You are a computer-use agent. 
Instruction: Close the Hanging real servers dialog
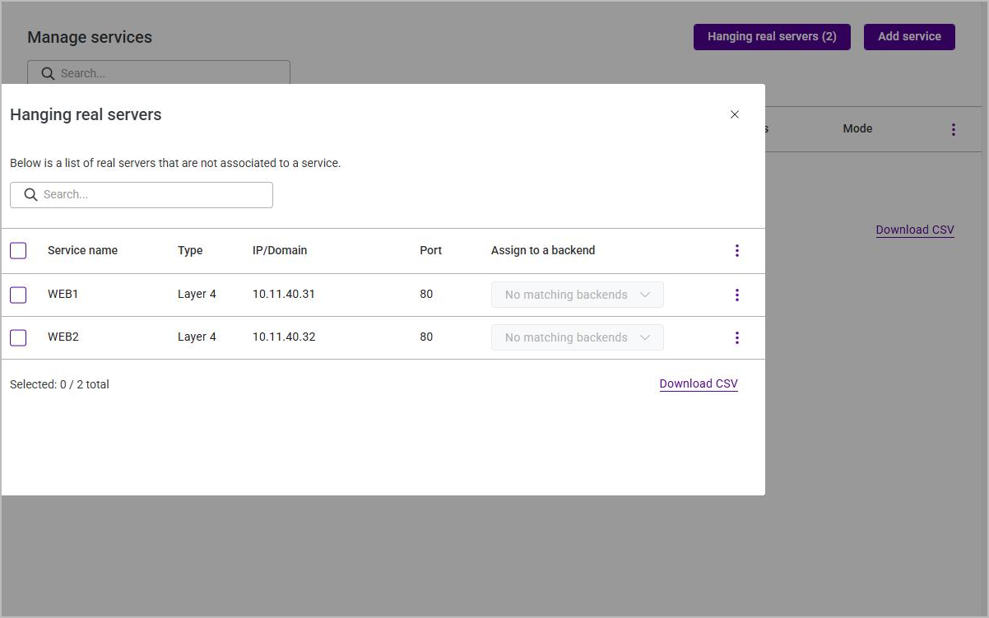coord(735,114)
